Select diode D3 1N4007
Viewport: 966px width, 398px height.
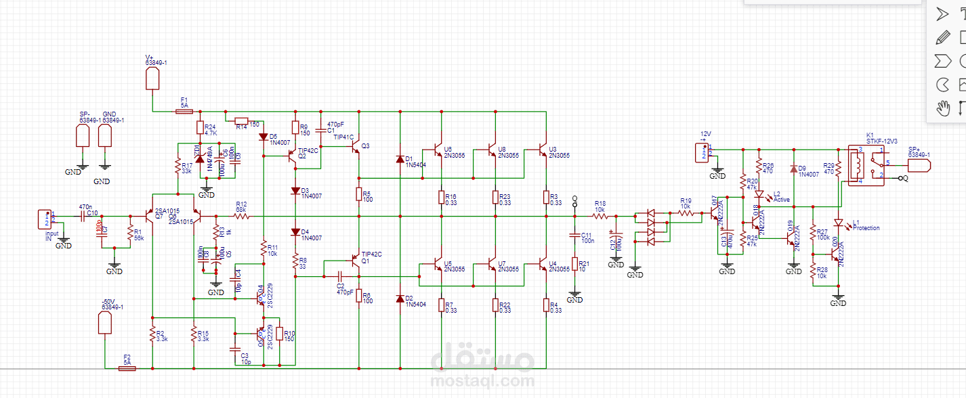click(295, 192)
